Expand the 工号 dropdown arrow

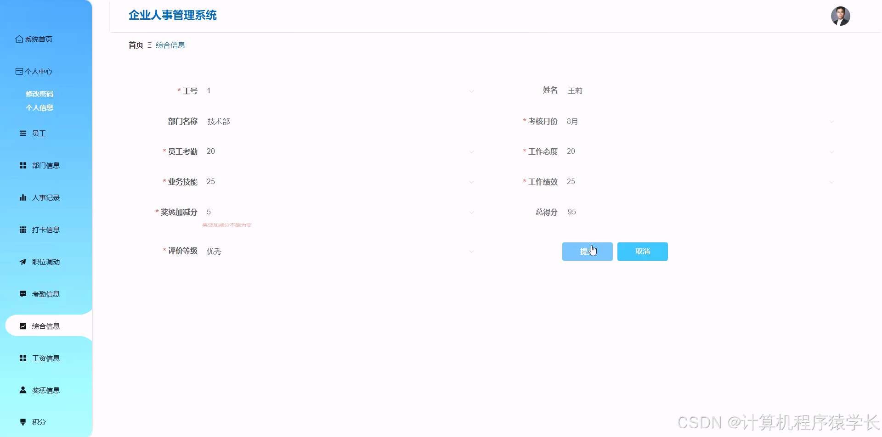point(471,91)
